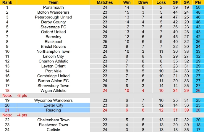This screenshot has width=204, height=132.
Task: Open Wigan Athletic team row
Action: [53, 91]
